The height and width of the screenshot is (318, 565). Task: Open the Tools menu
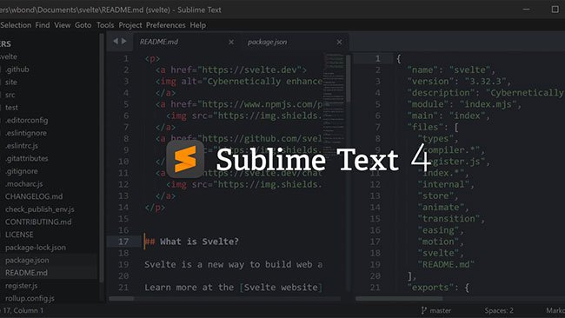tap(105, 25)
